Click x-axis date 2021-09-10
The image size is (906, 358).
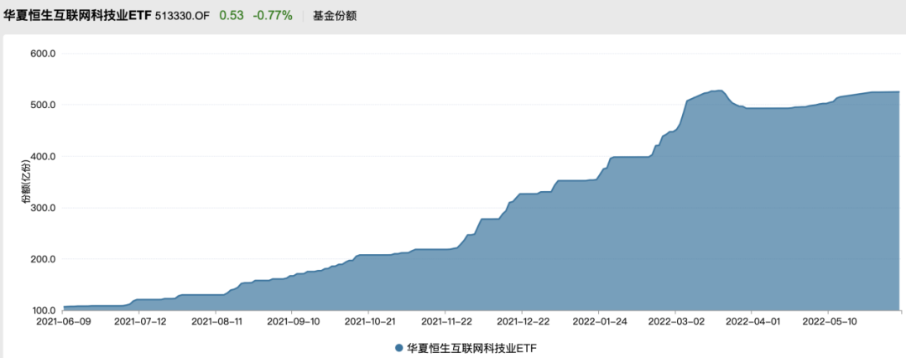click(x=292, y=320)
